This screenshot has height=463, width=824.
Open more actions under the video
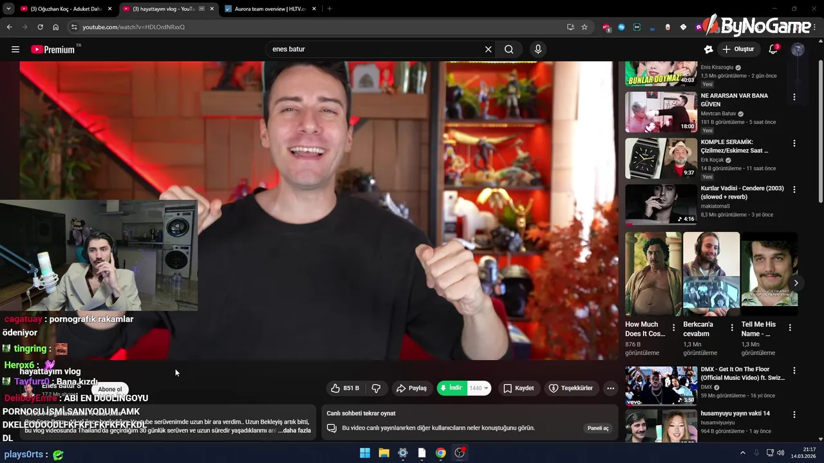610,388
